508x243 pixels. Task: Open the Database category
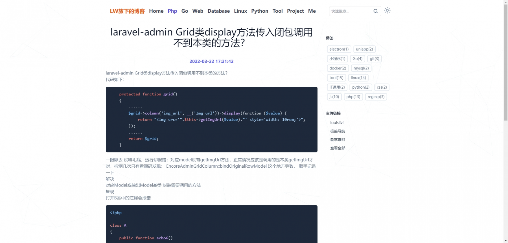(219, 11)
